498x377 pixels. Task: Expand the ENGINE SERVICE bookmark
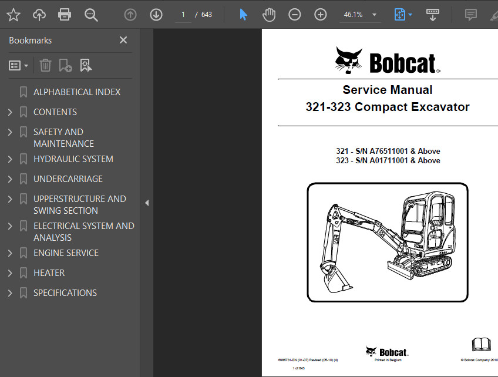tap(10, 253)
